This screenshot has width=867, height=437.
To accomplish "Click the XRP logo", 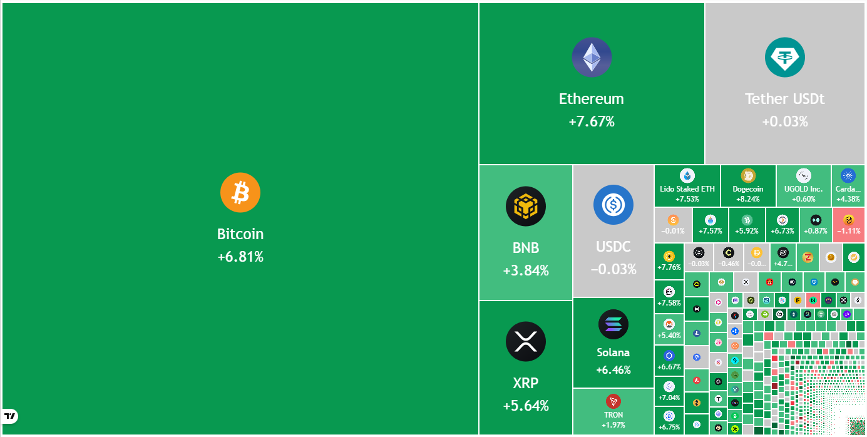I will click(x=526, y=342).
